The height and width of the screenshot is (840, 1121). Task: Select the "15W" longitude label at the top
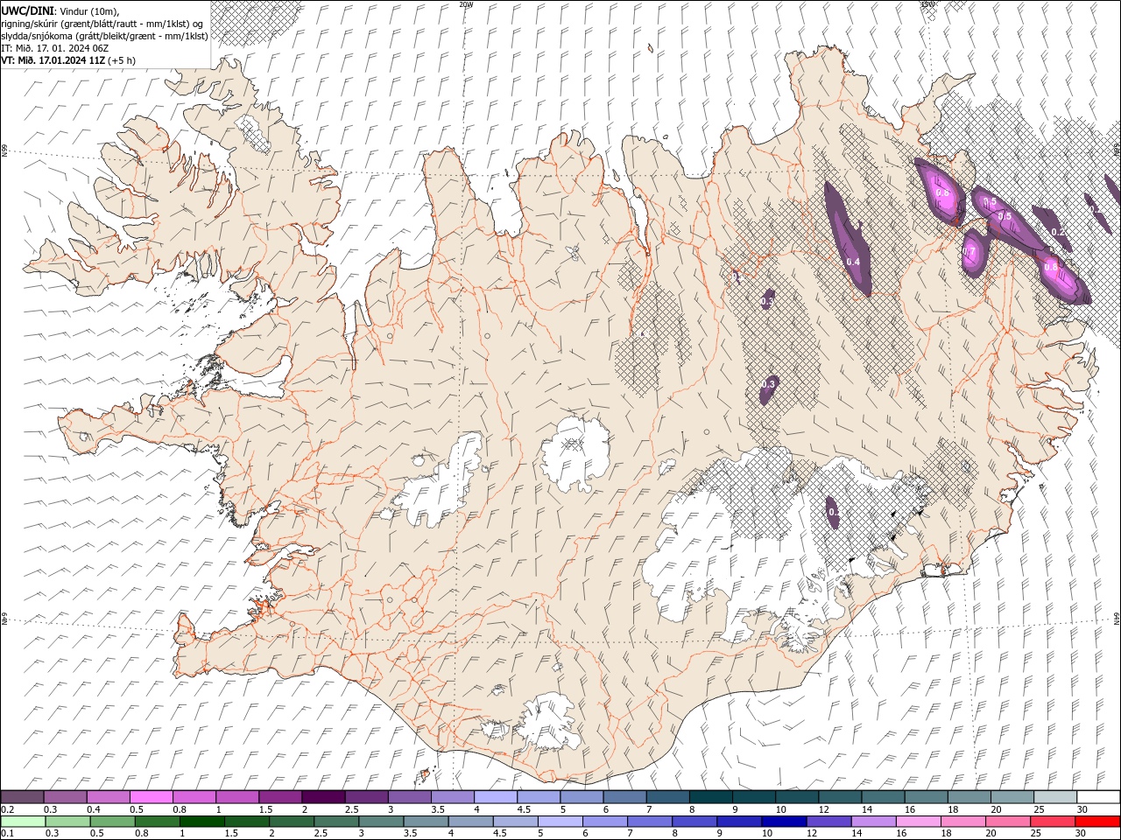pos(927,4)
